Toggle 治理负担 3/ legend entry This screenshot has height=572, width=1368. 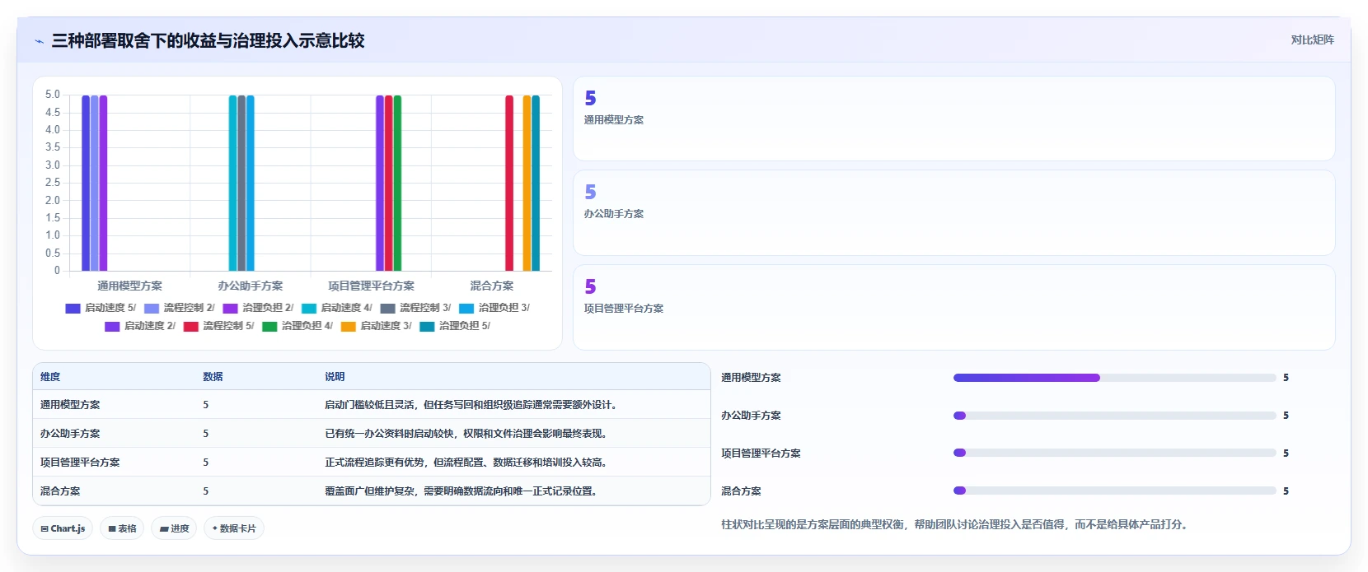click(494, 308)
